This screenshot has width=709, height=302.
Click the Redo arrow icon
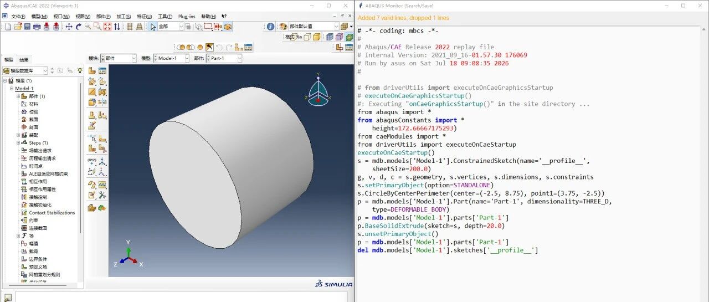click(x=229, y=48)
